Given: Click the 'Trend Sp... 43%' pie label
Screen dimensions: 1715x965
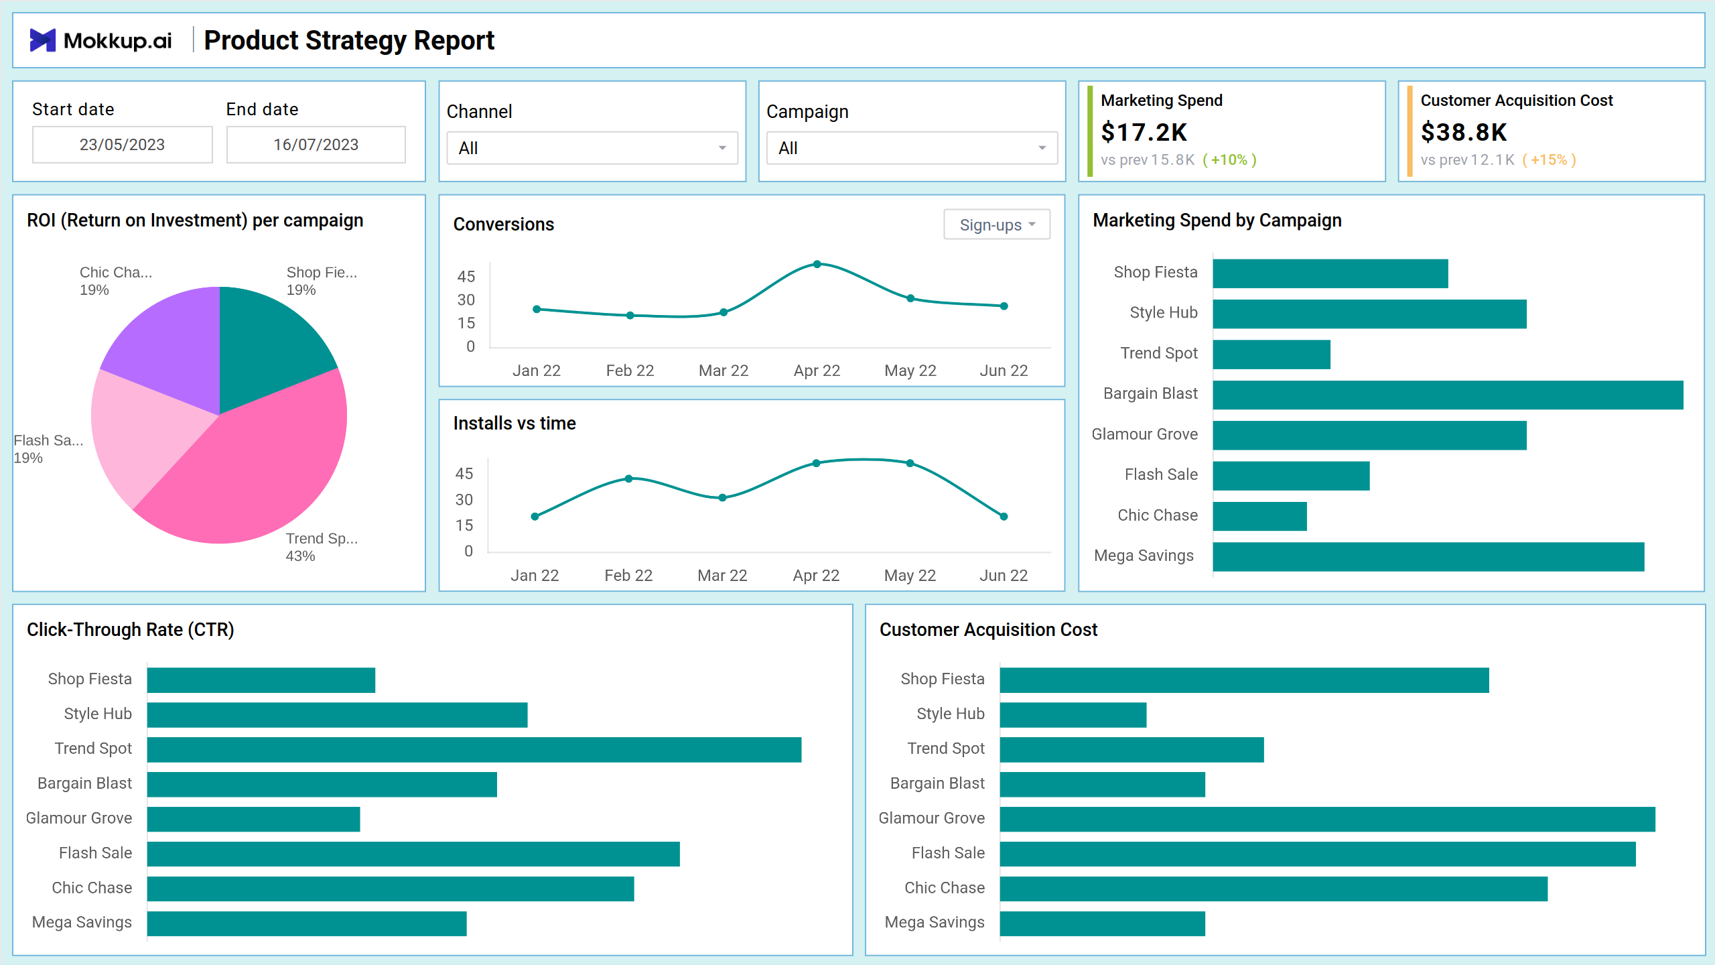Looking at the screenshot, I should pyautogui.click(x=322, y=547).
